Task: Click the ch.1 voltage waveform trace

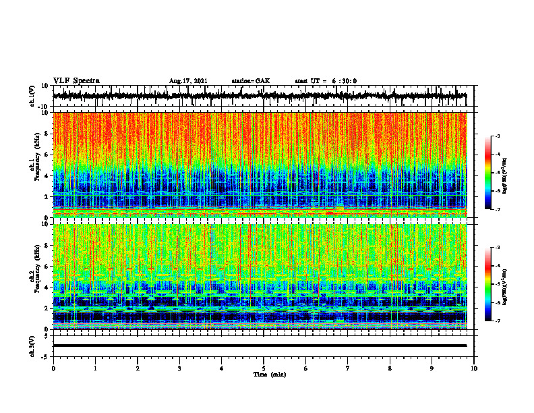Action: [x=260, y=96]
